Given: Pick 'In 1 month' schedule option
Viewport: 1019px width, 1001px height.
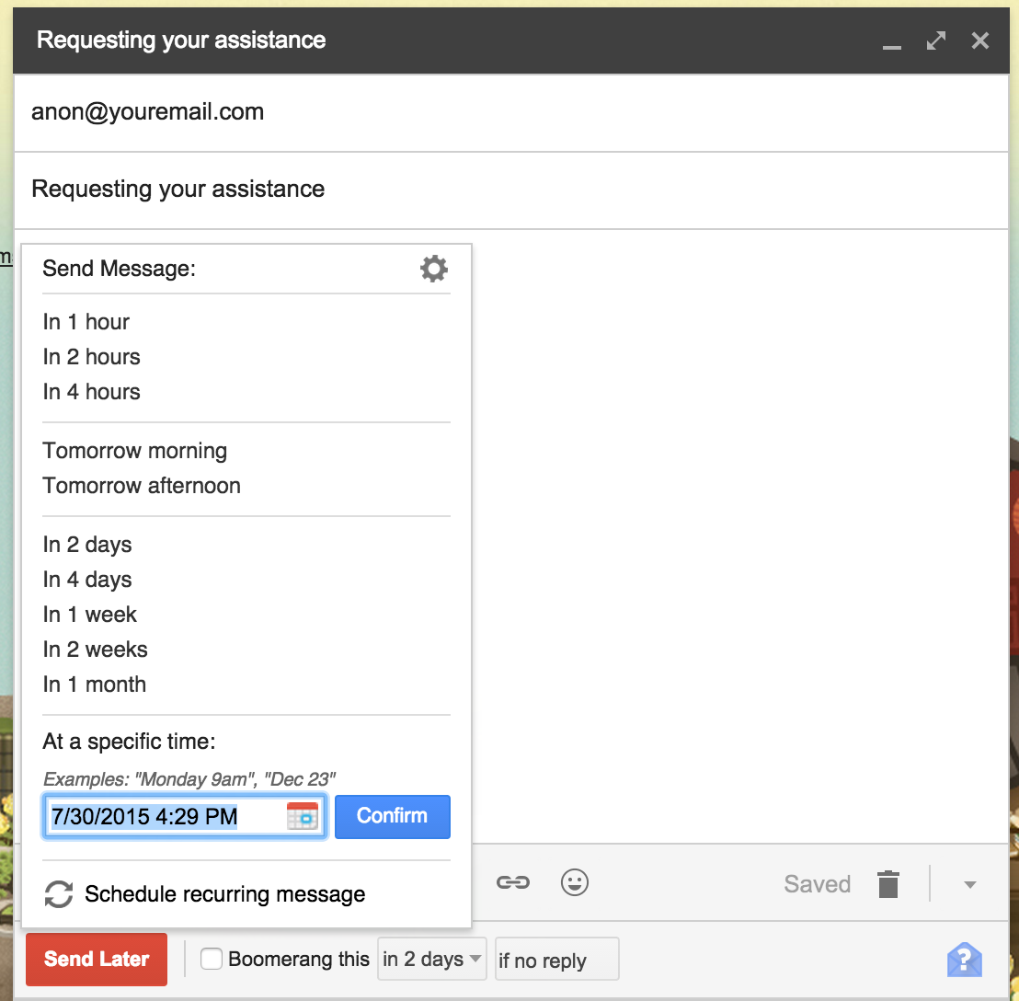Looking at the screenshot, I should coord(95,685).
